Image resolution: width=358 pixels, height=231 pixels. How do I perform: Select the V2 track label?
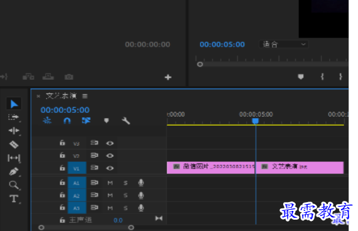76,156
